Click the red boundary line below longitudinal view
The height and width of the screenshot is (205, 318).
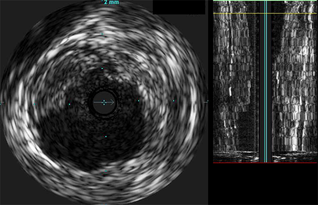tap(265, 163)
